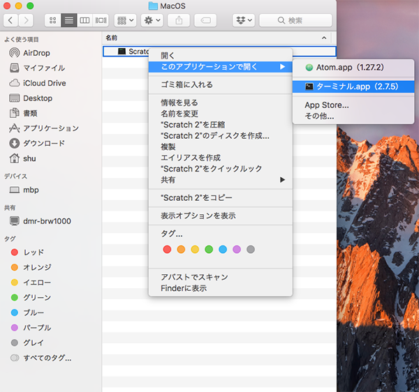Click the Share toolbar button
Image resolution: width=419 pixels, height=392 pixels.
(x=179, y=20)
